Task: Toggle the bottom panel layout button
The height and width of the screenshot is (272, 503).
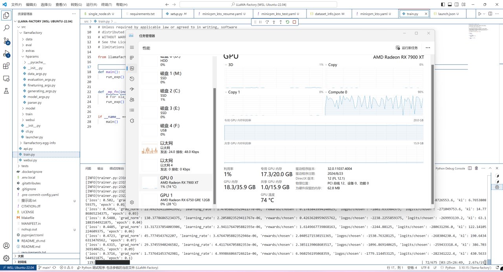Action: (450, 5)
